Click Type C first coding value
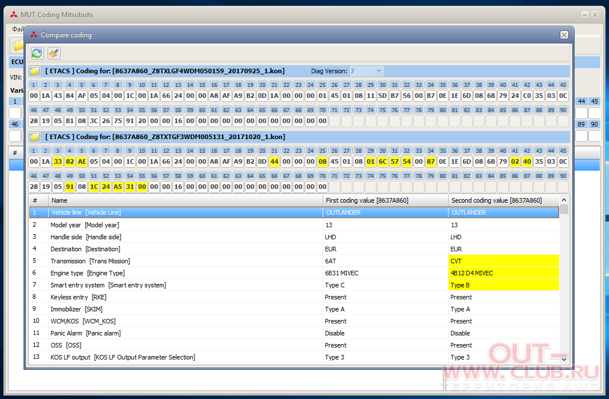 [x=386, y=285]
